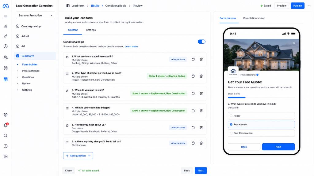Duplicate question 1 about service interest

pos(193,59)
